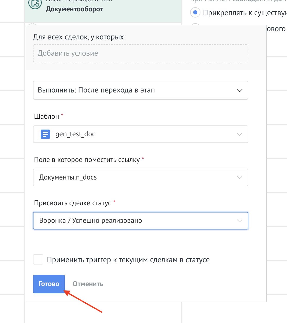Expand the Документы.n_docs field dropdown
287x323 pixels.
141,177
